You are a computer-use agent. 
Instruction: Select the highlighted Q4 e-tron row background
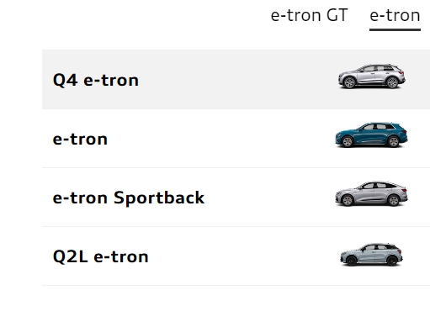click(x=236, y=79)
